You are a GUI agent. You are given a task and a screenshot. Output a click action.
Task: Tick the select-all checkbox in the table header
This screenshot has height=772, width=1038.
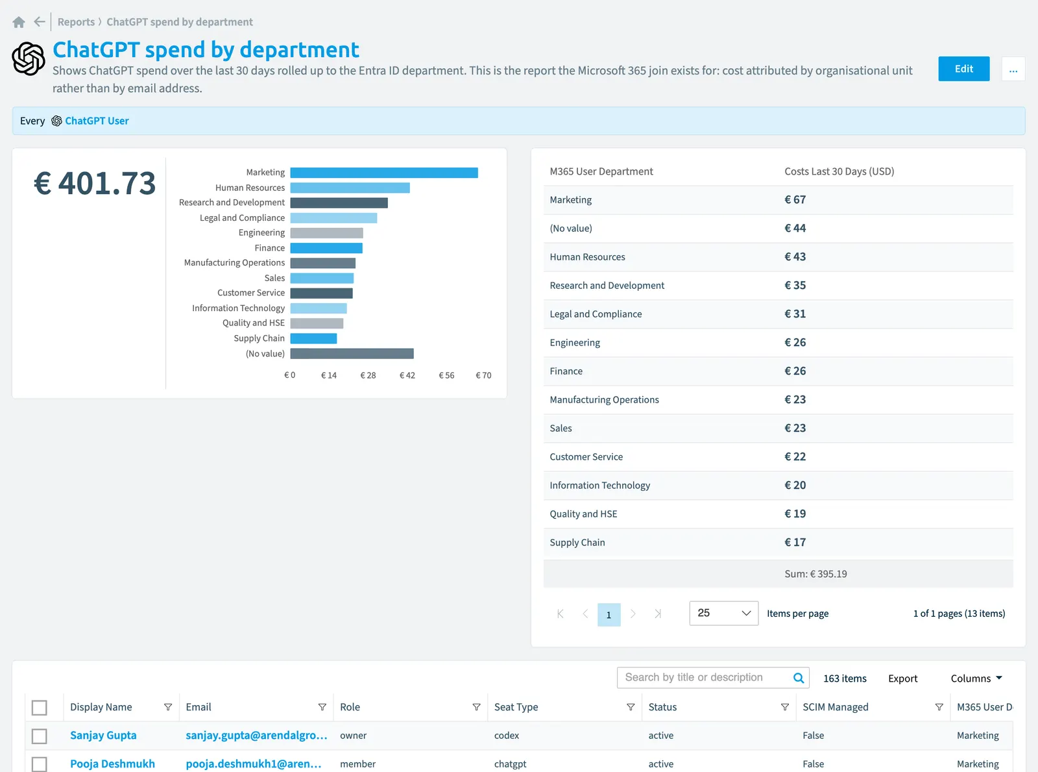40,708
